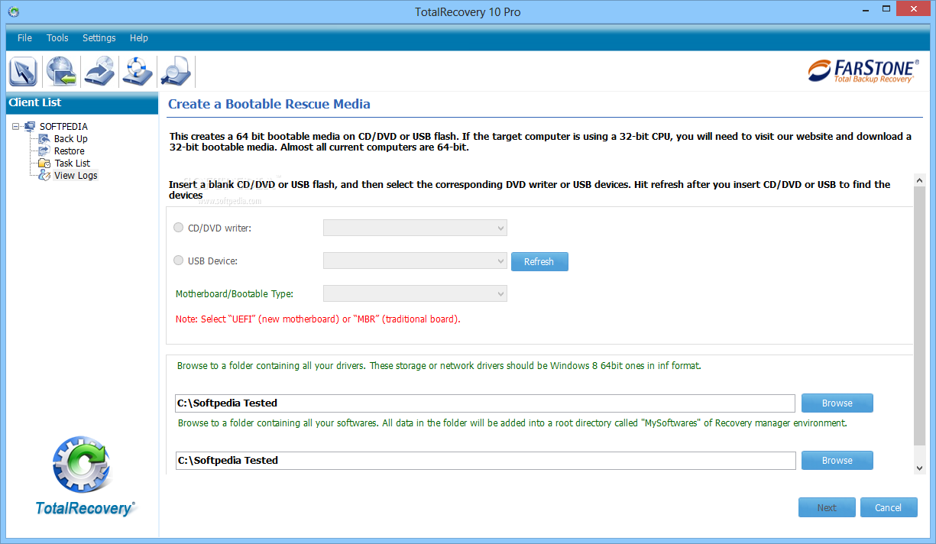Select the arrow pointer toolbar icon

point(24,72)
